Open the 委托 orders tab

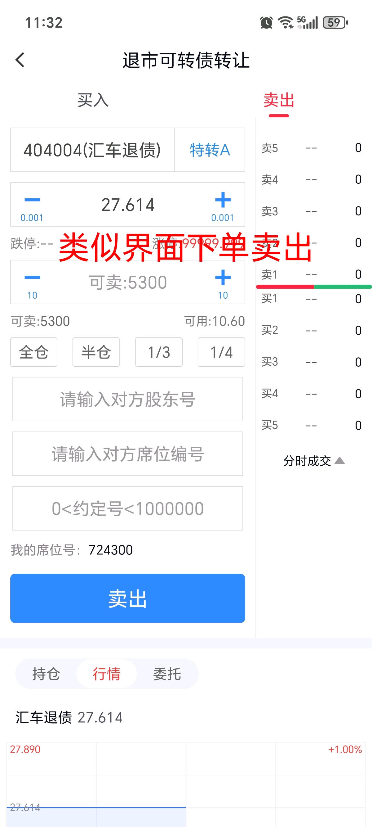pyautogui.click(x=167, y=674)
